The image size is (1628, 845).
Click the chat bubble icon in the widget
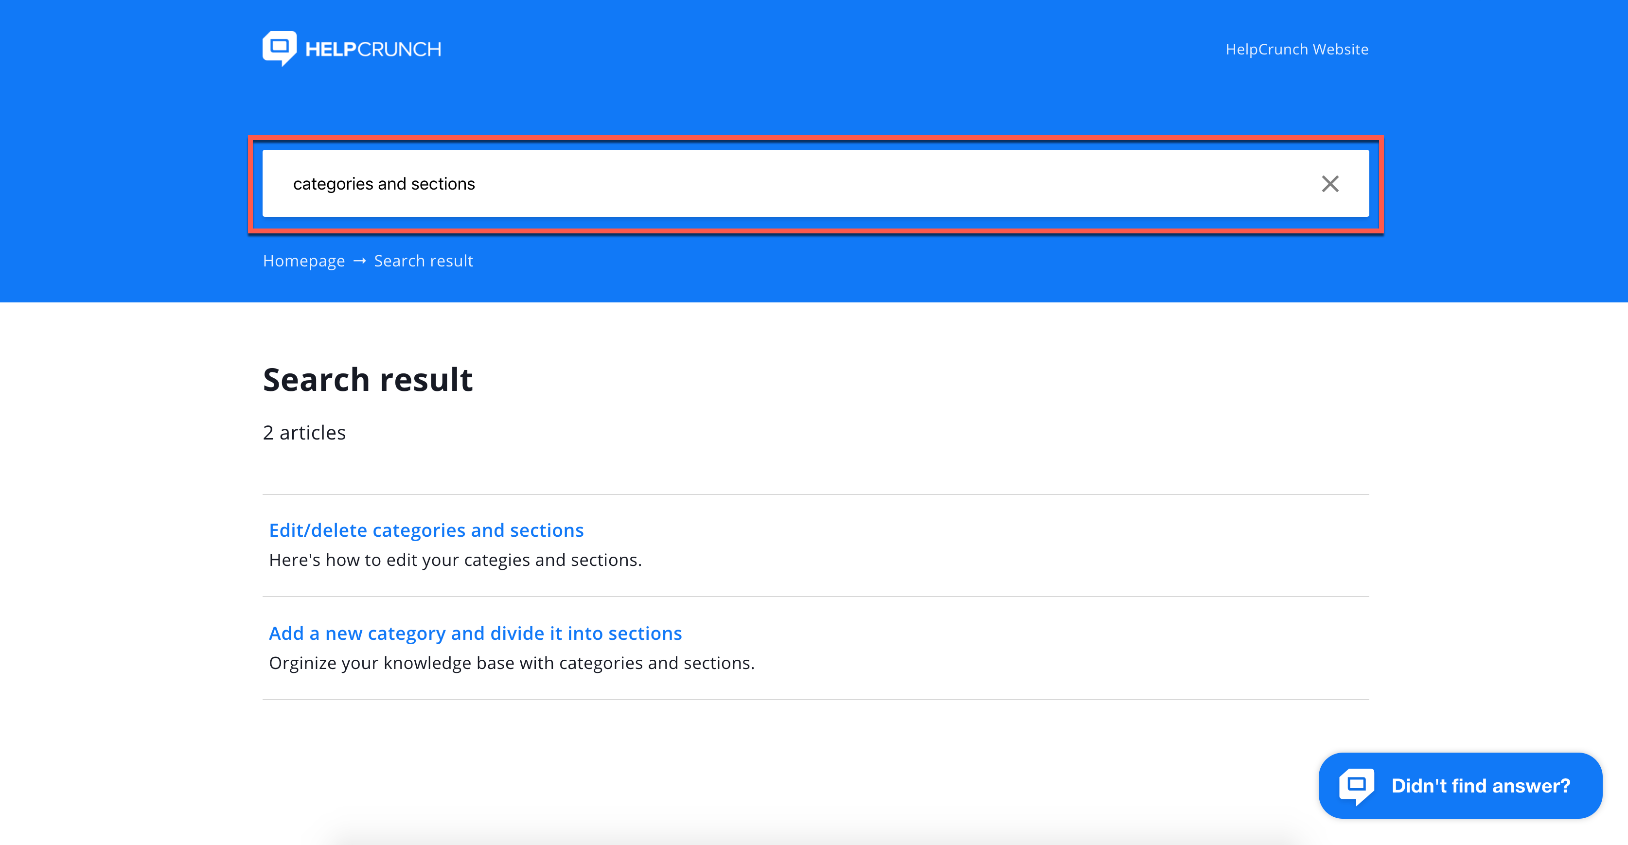tap(1358, 785)
